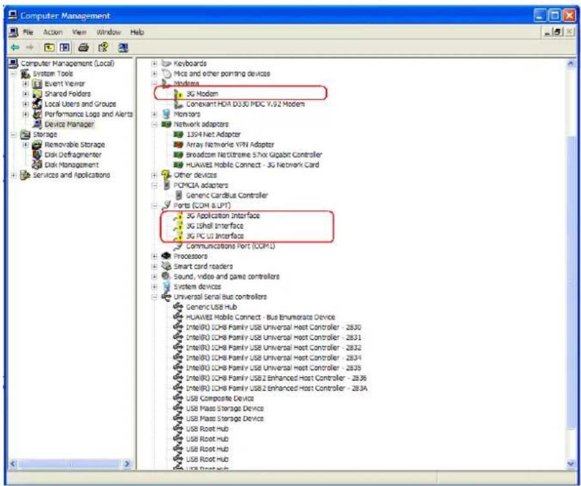Toggle the Show/Hide Console Tree icon

[x=65, y=47]
